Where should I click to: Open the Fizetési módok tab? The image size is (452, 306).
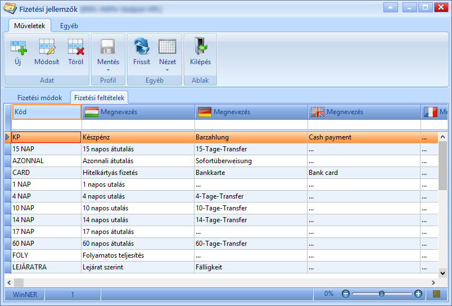click(39, 97)
